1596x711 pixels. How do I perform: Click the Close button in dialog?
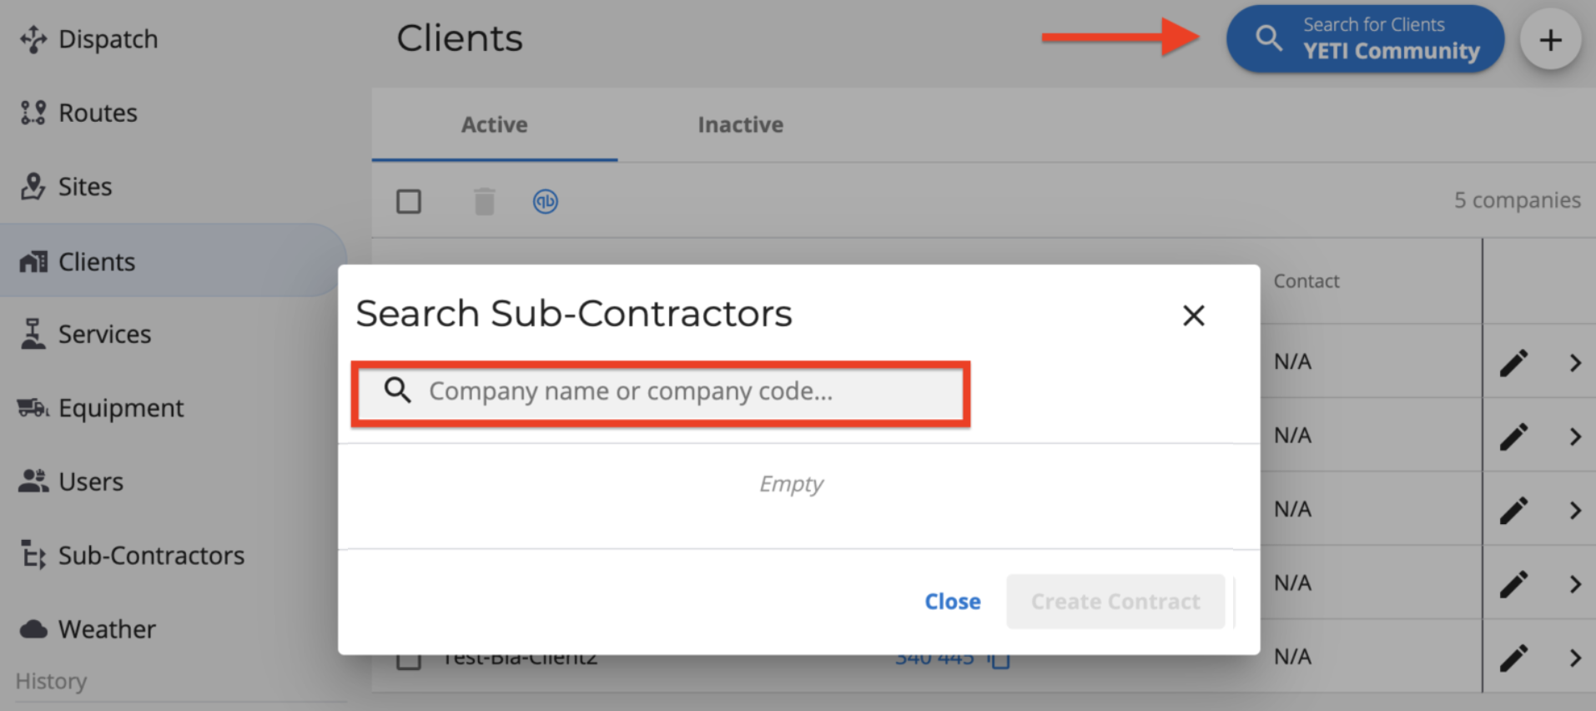click(x=952, y=602)
